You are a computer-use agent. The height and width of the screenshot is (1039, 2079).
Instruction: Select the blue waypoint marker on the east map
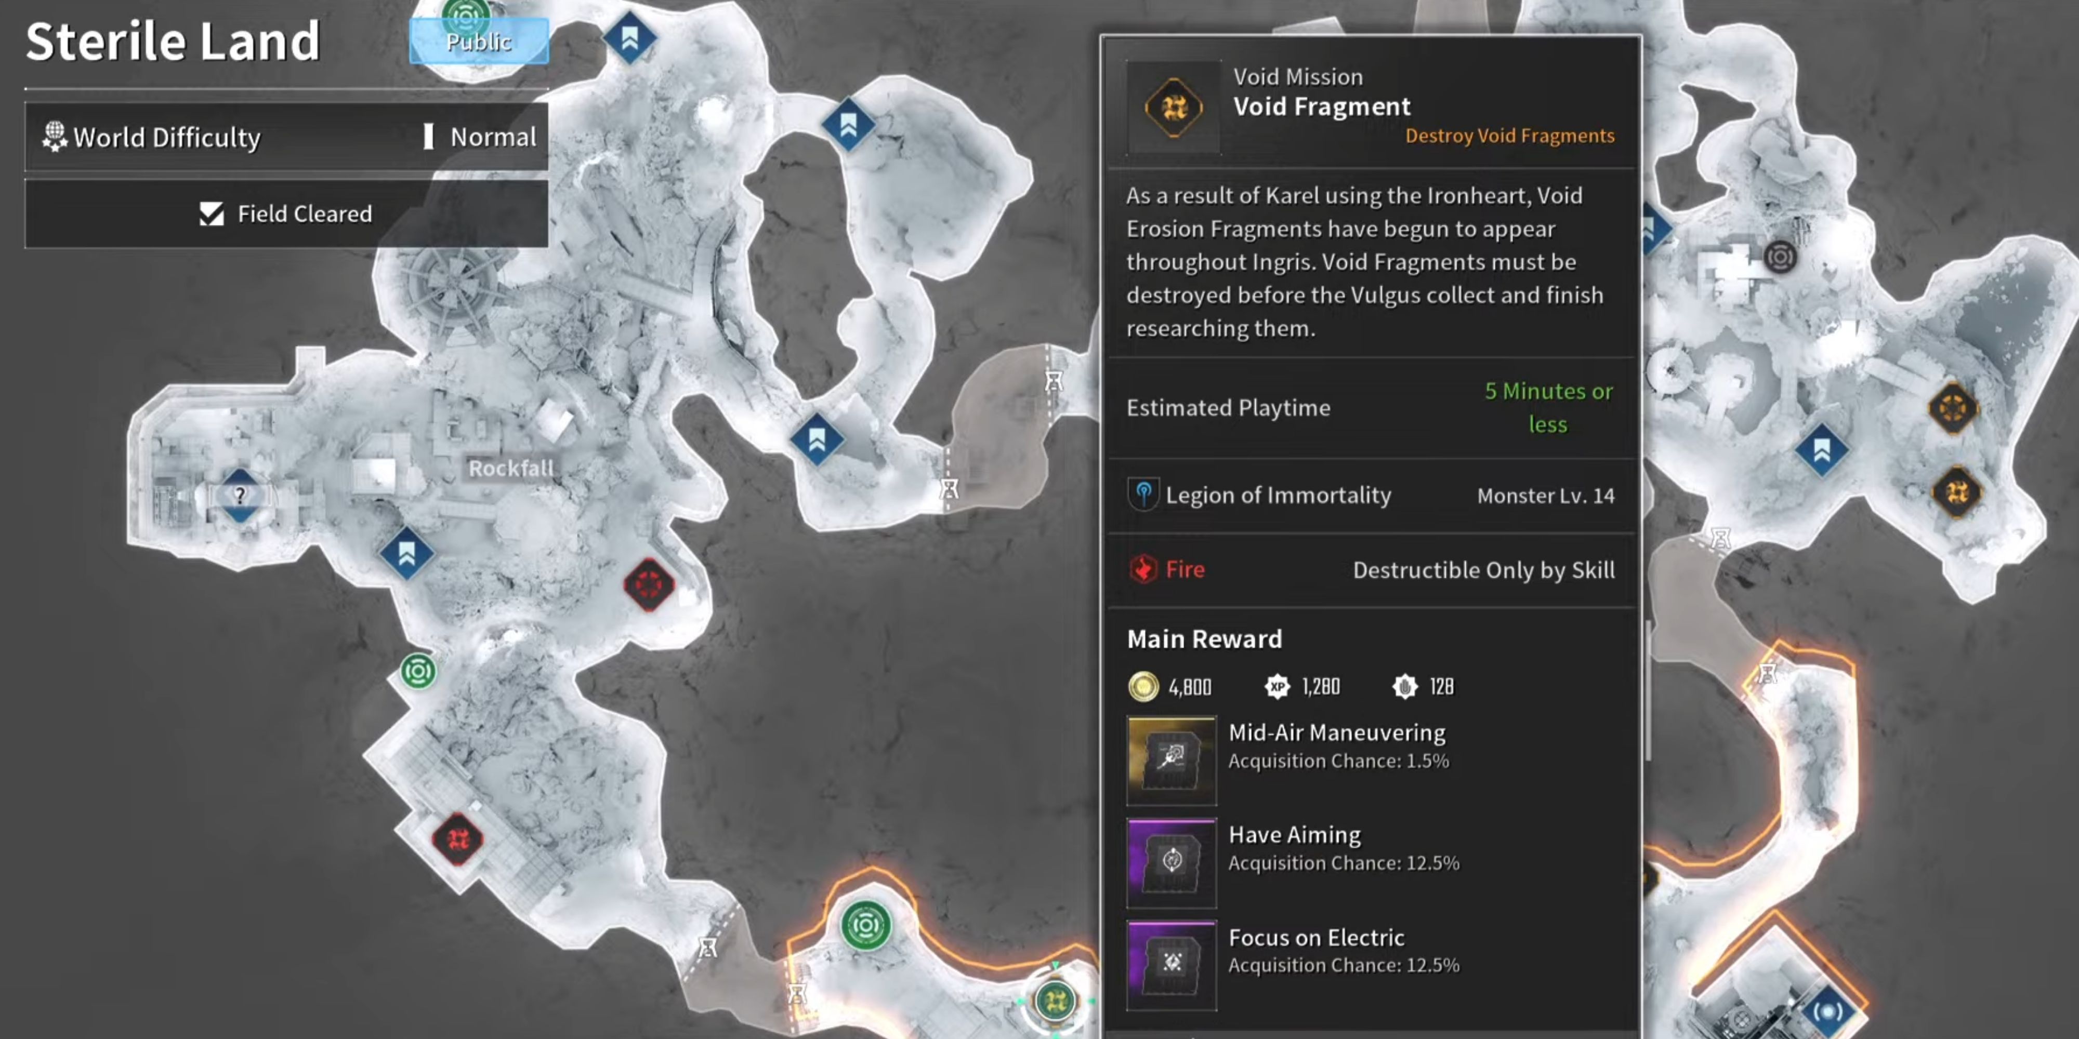[x=1822, y=450]
